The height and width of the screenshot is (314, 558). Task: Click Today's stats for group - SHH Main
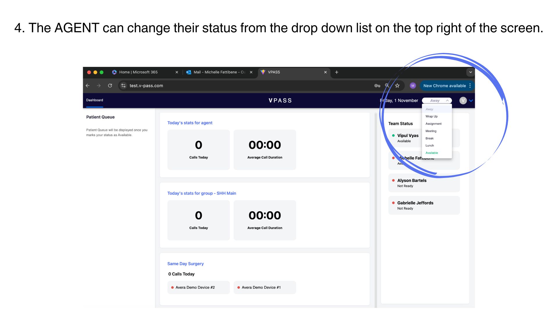(202, 193)
